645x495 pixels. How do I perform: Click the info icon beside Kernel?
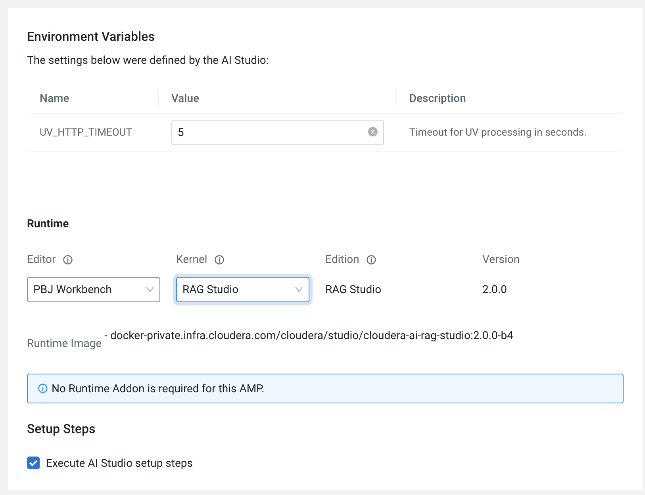tap(219, 260)
